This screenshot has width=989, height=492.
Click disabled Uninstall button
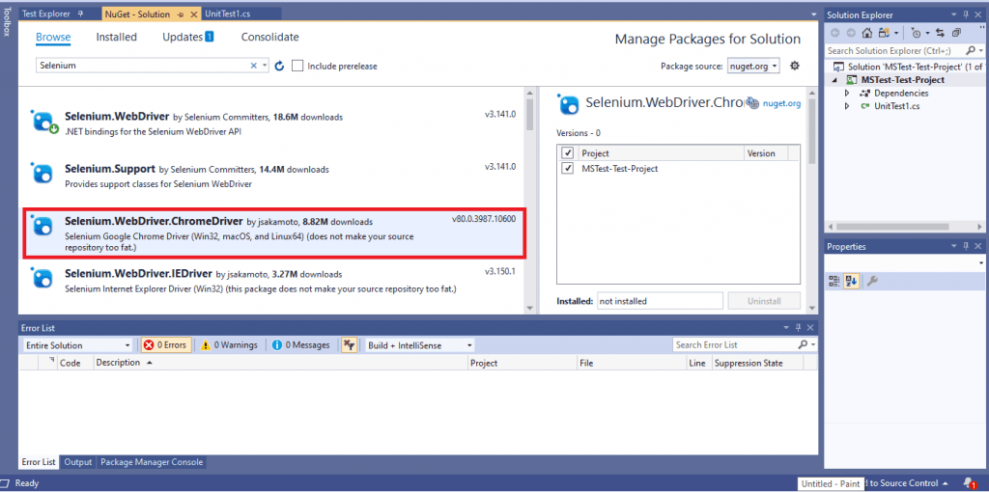point(764,301)
